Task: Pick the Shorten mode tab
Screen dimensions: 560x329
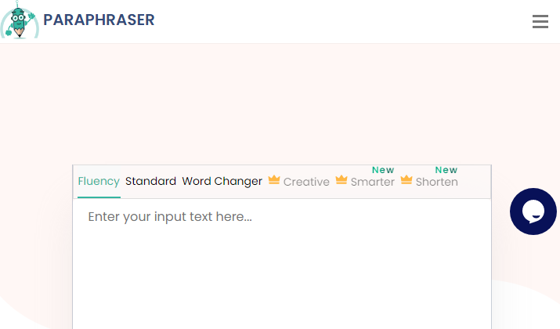Action: pyautogui.click(x=437, y=182)
